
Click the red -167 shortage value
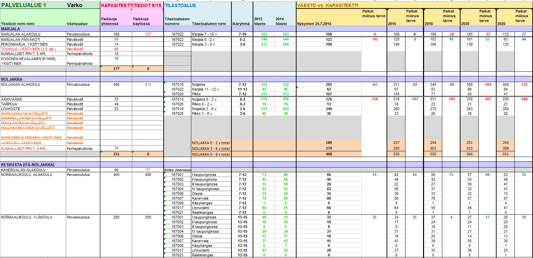415,99
